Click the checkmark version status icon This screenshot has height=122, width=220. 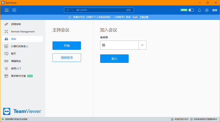coord(191,119)
